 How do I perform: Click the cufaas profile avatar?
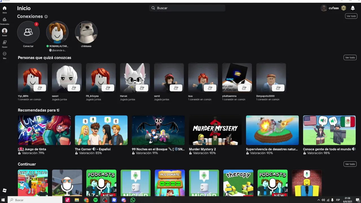(x=324, y=8)
